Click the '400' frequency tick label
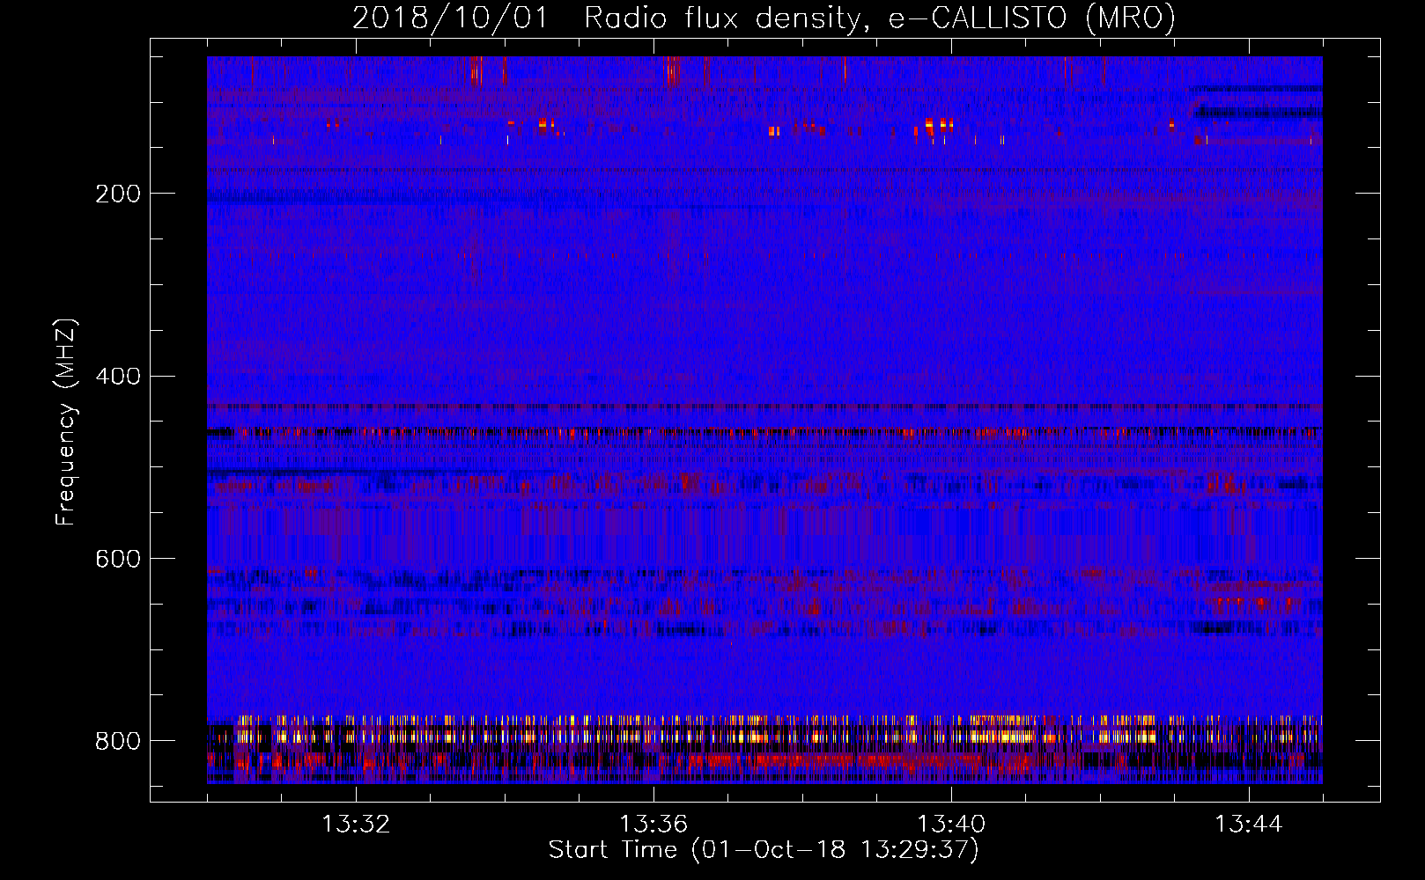Screen dimensions: 1425x880 coord(118,377)
